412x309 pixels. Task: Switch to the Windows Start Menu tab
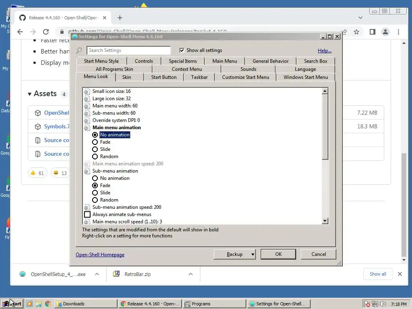306,77
